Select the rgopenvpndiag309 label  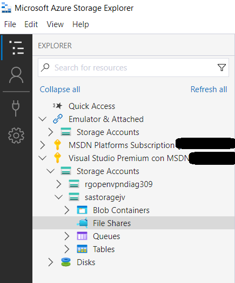(119, 184)
